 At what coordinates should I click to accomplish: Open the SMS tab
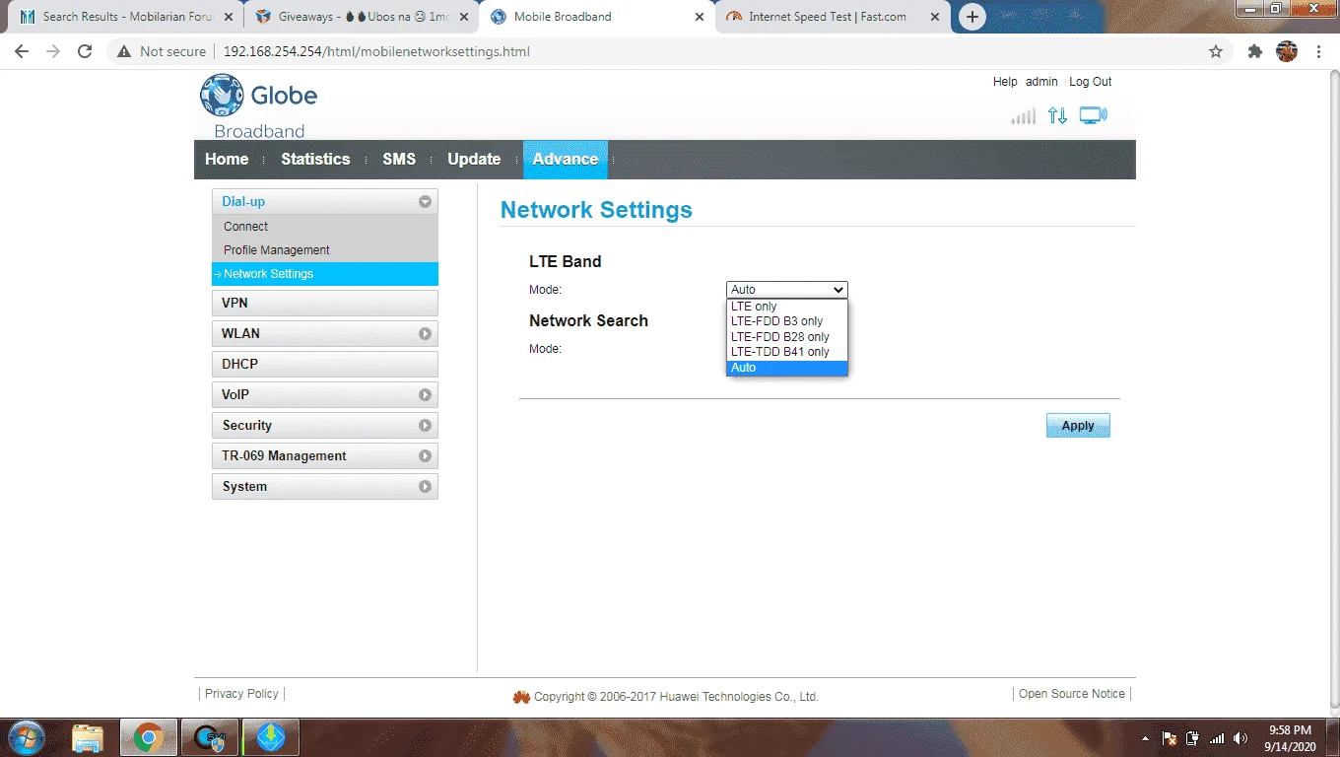pyautogui.click(x=399, y=159)
